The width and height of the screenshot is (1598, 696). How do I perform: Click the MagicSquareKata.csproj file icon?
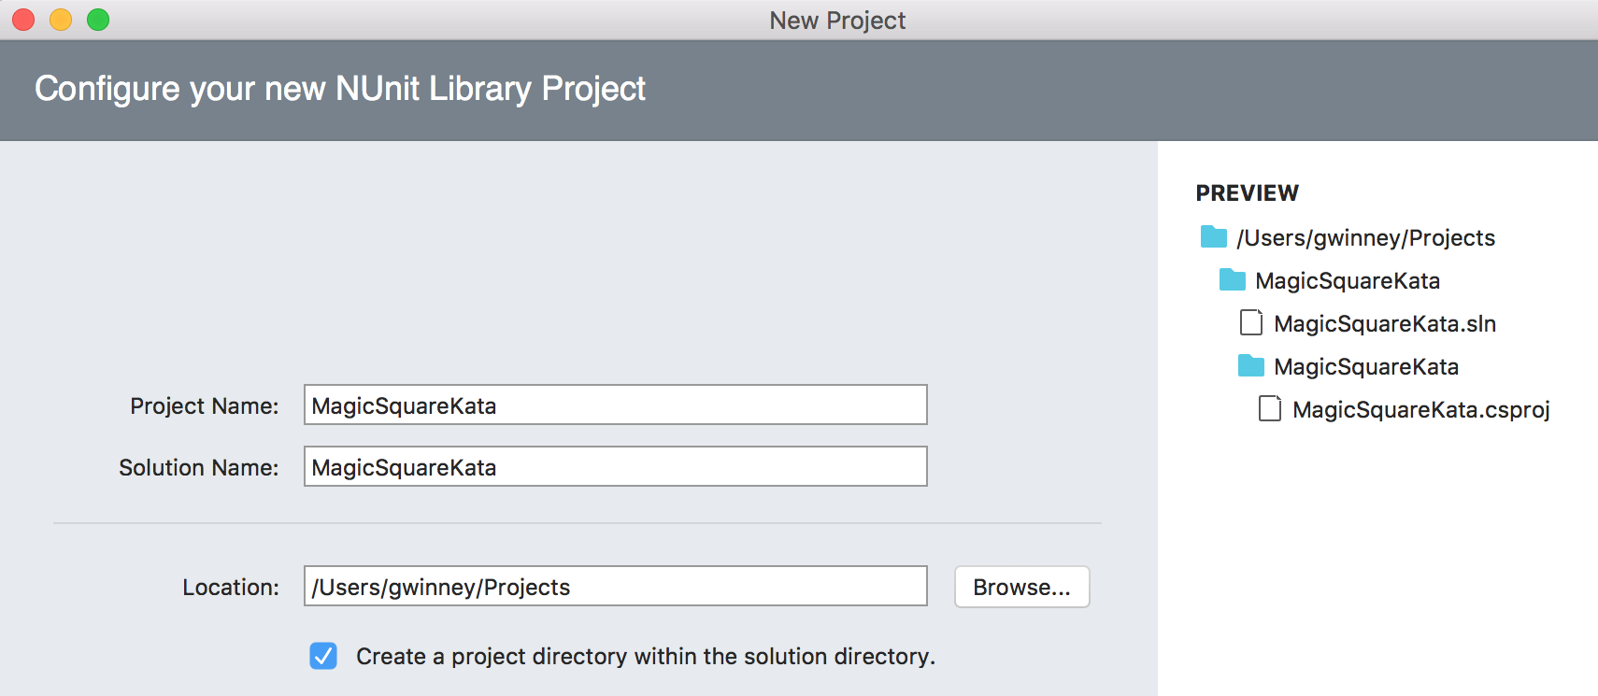tap(1269, 409)
